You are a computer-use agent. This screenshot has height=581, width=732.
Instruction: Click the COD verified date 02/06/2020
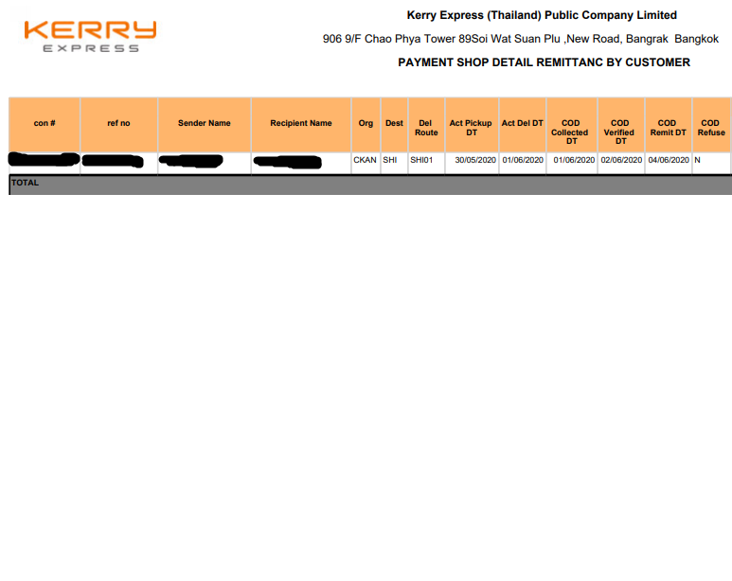[621, 160]
